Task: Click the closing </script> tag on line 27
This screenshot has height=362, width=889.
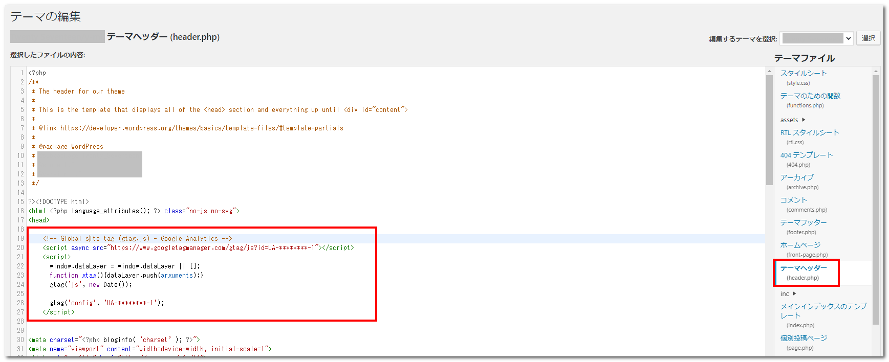Action: 58,312
